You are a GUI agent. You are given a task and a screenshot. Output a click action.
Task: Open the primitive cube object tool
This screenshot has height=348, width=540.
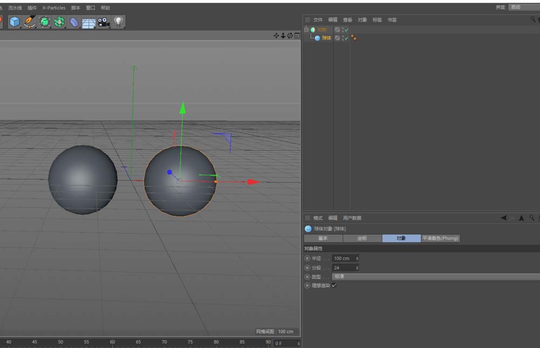(x=15, y=22)
